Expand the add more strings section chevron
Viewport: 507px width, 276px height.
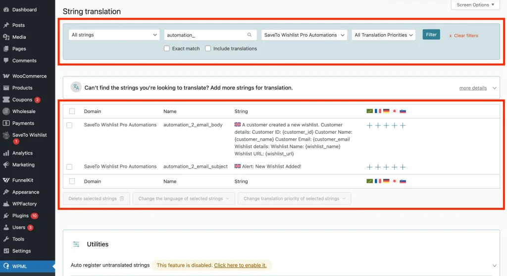495,88
